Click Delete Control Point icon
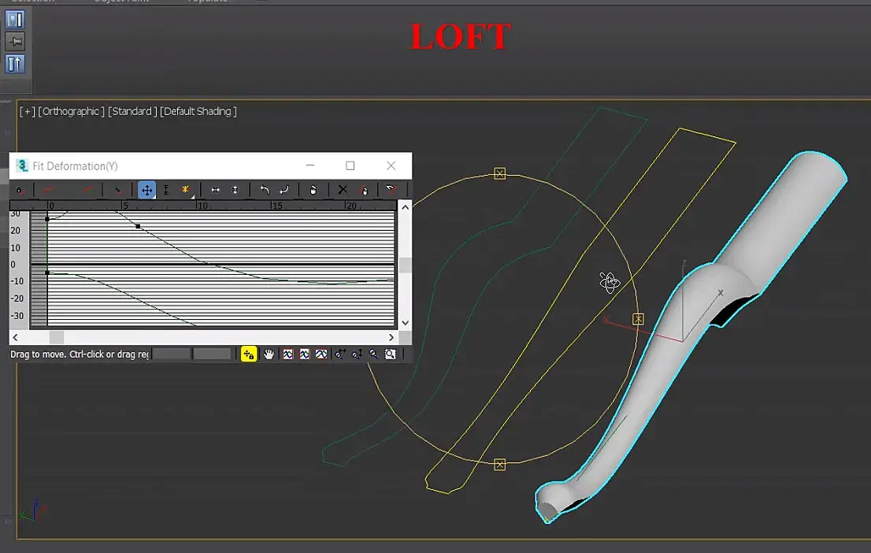Image resolution: width=871 pixels, height=553 pixels. 313,190
